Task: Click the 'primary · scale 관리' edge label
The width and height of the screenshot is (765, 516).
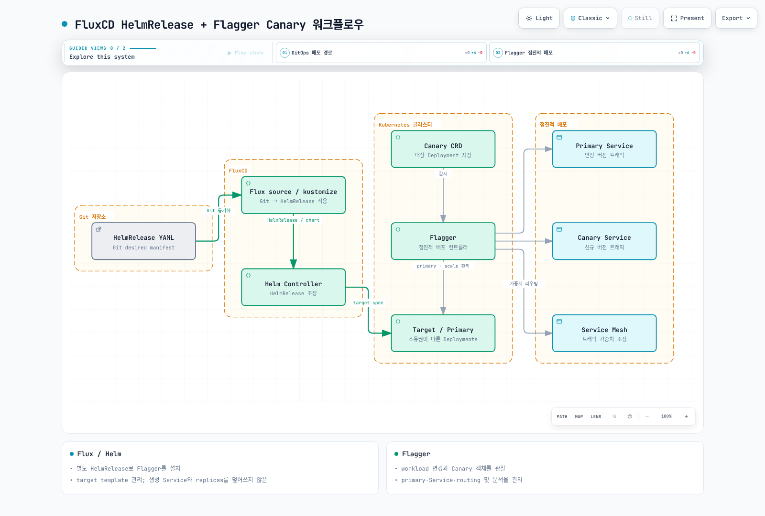Action: pos(443,266)
